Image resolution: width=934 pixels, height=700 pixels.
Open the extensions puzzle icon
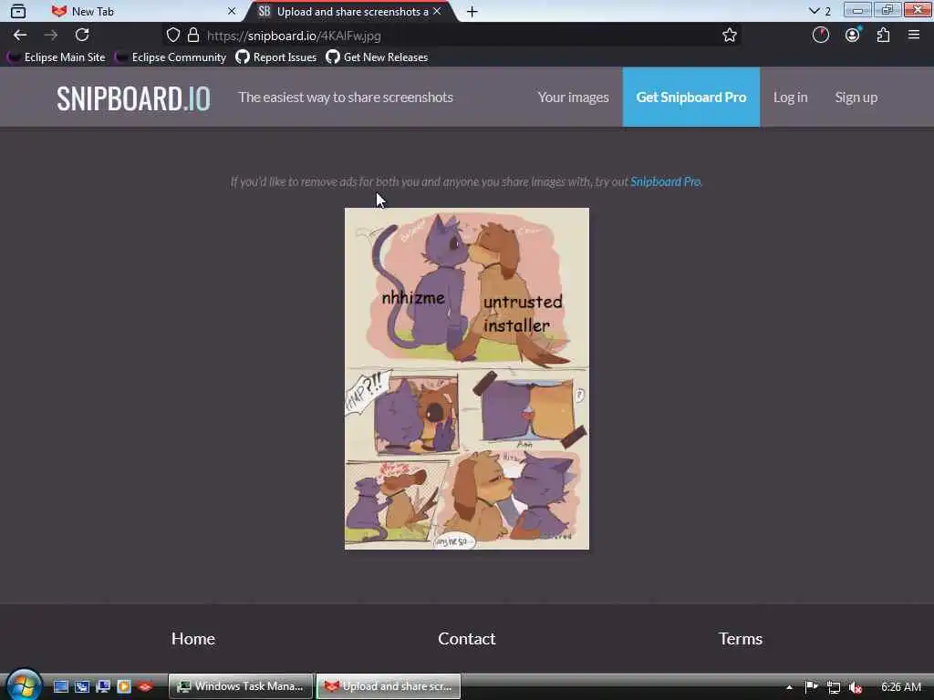[x=883, y=36]
